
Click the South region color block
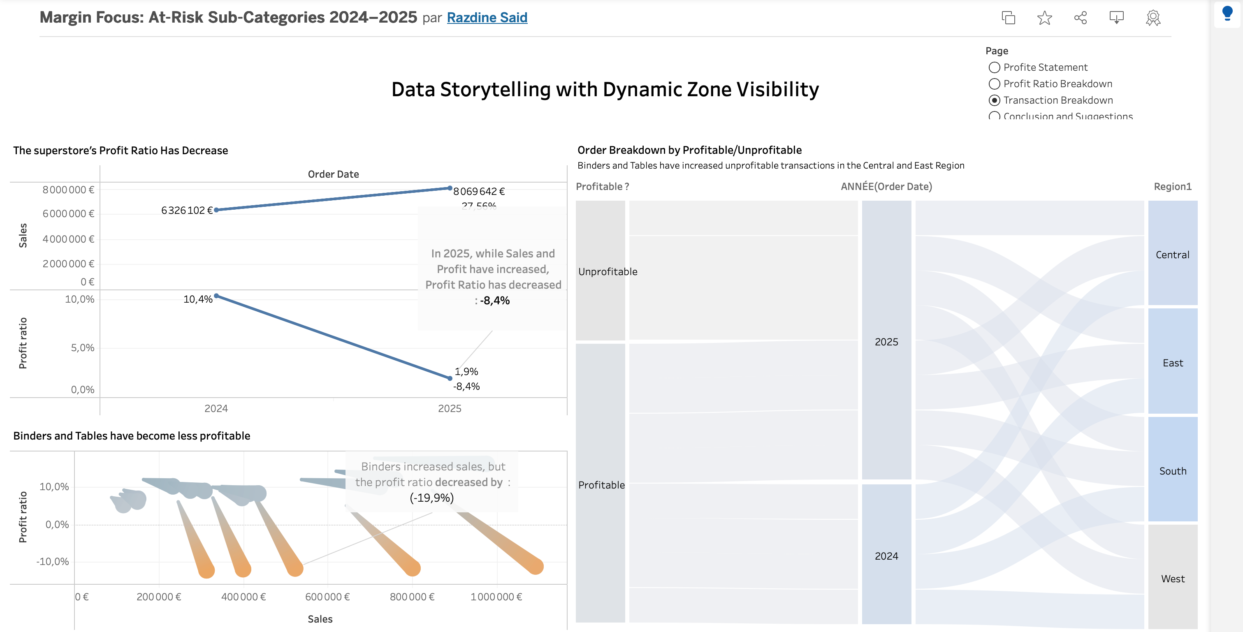click(x=1173, y=470)
